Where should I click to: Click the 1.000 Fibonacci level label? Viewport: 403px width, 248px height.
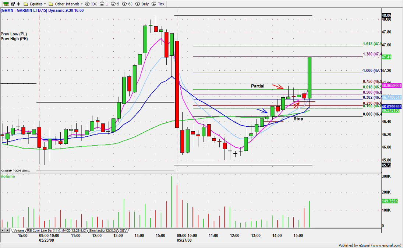[x=372, y=71]
